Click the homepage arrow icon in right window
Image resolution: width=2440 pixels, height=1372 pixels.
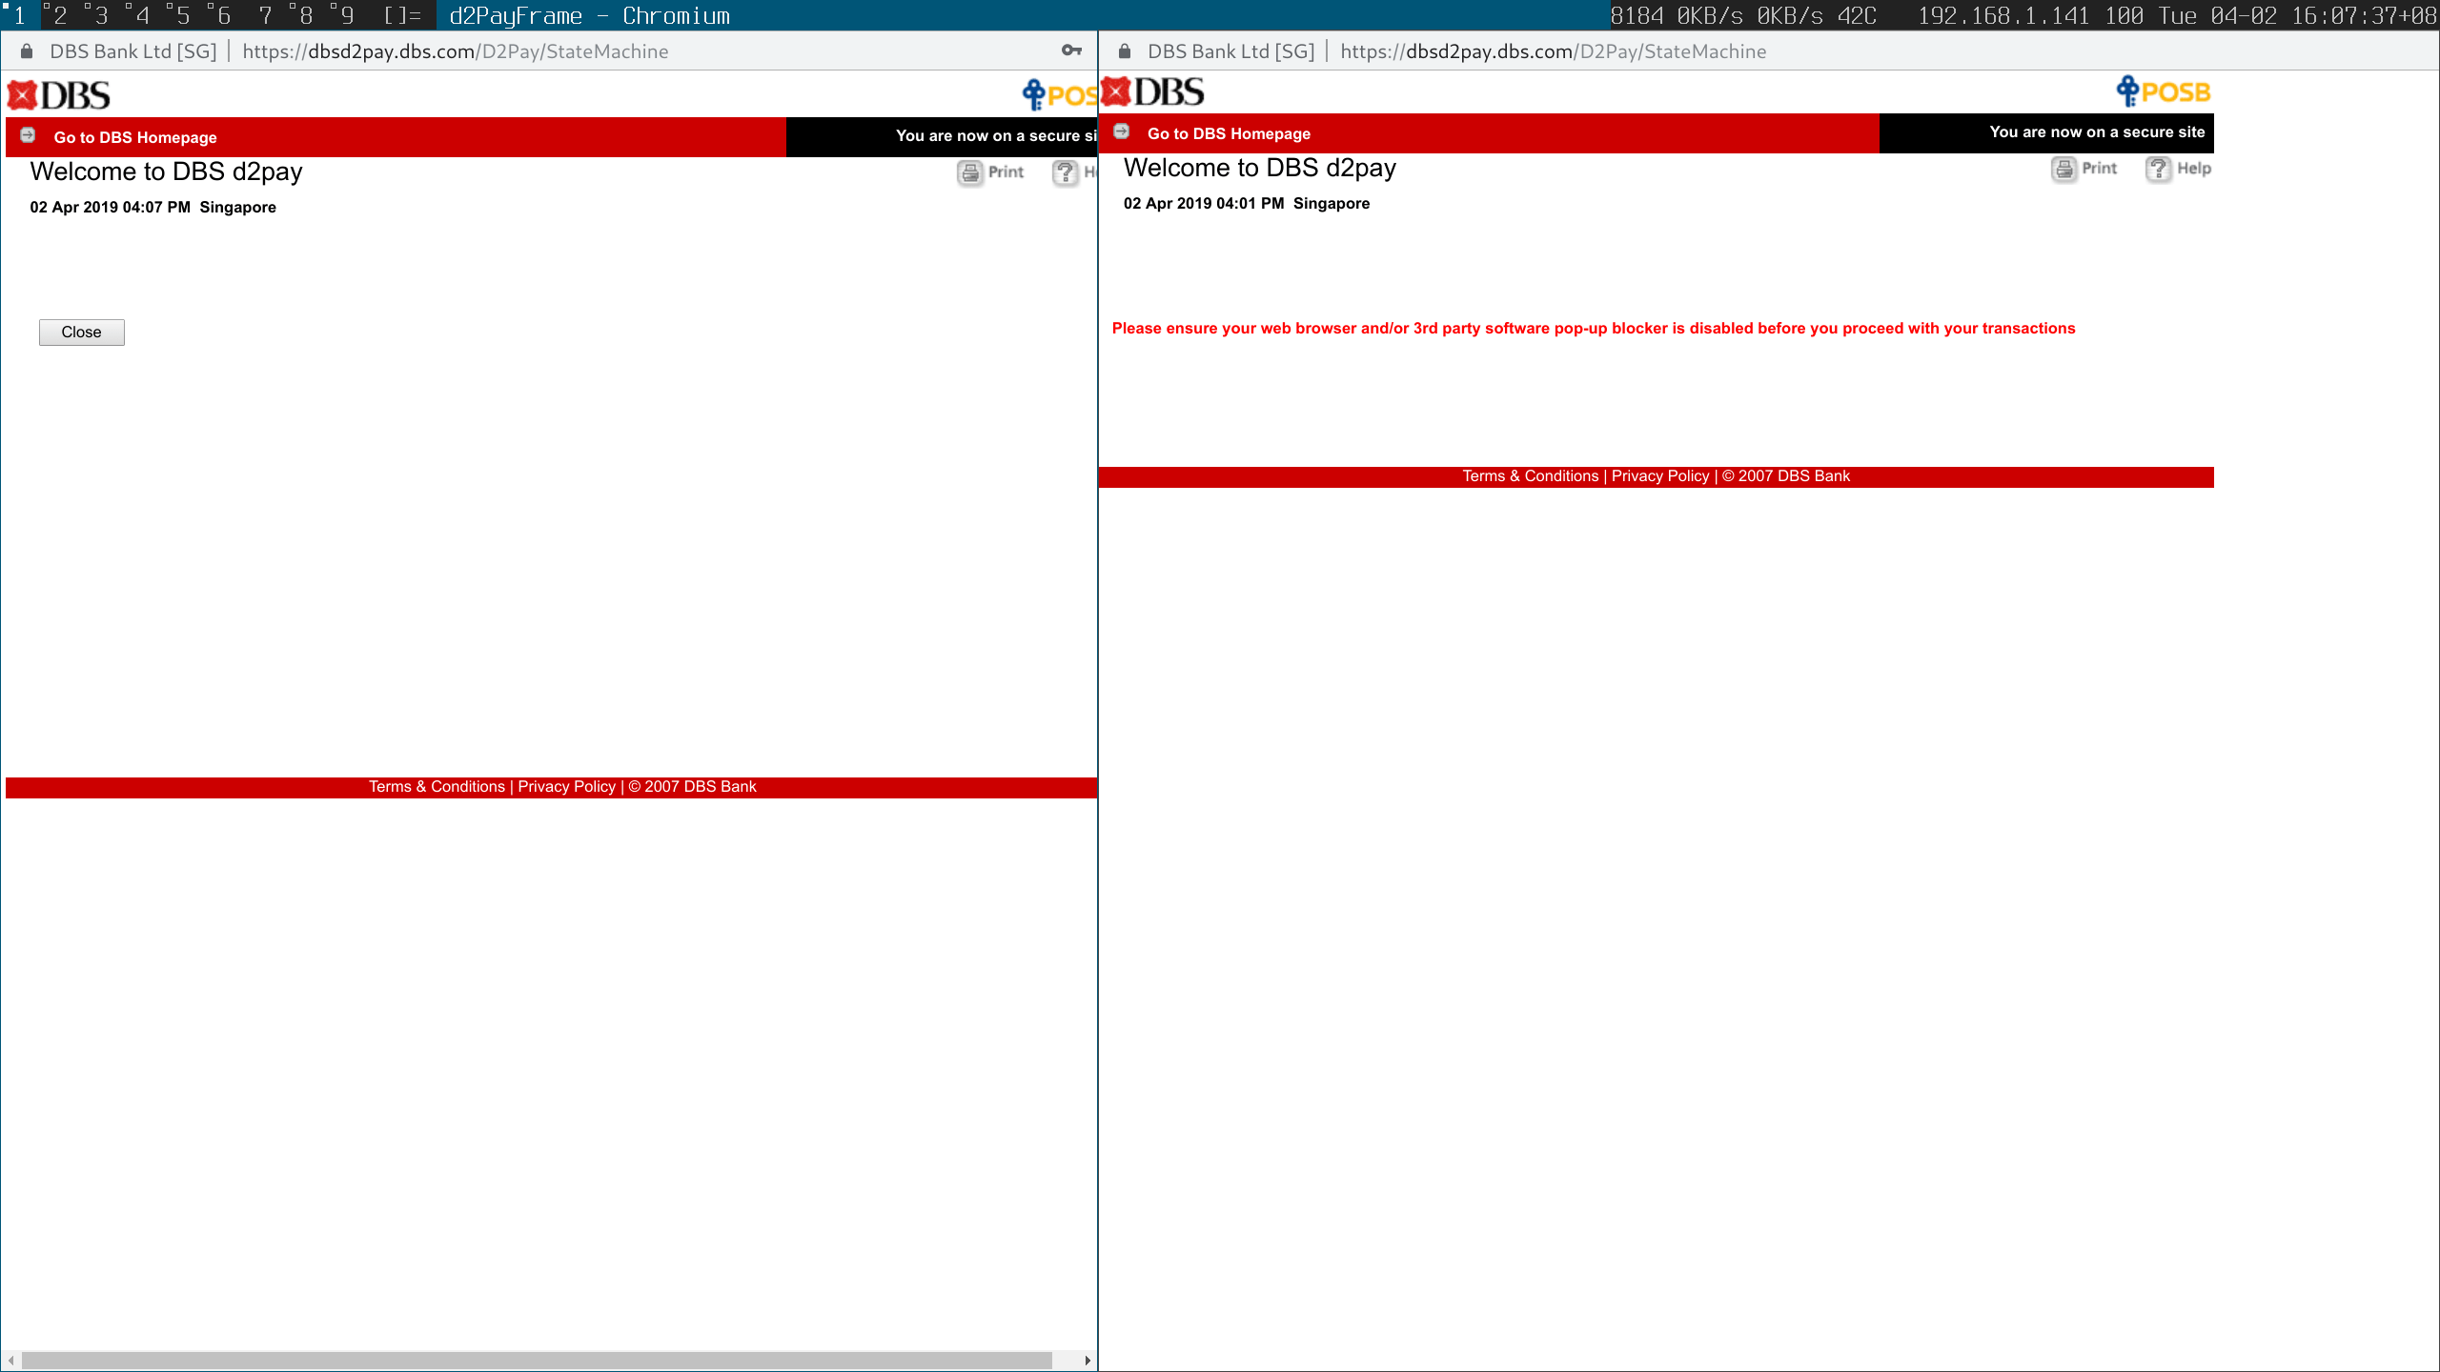tap(1122, 131)
